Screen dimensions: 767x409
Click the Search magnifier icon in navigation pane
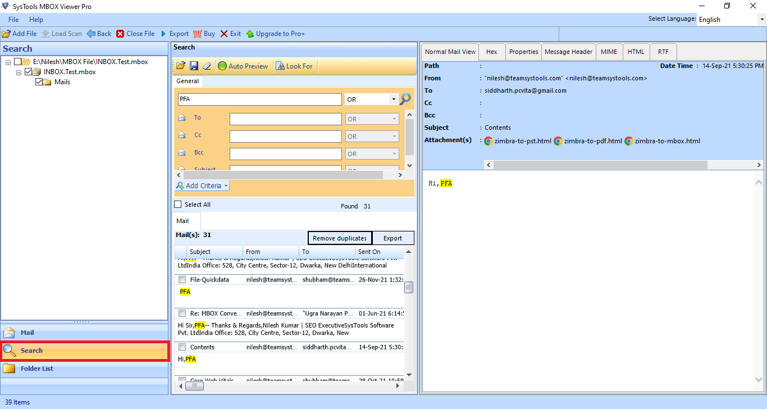pos(10,350)
